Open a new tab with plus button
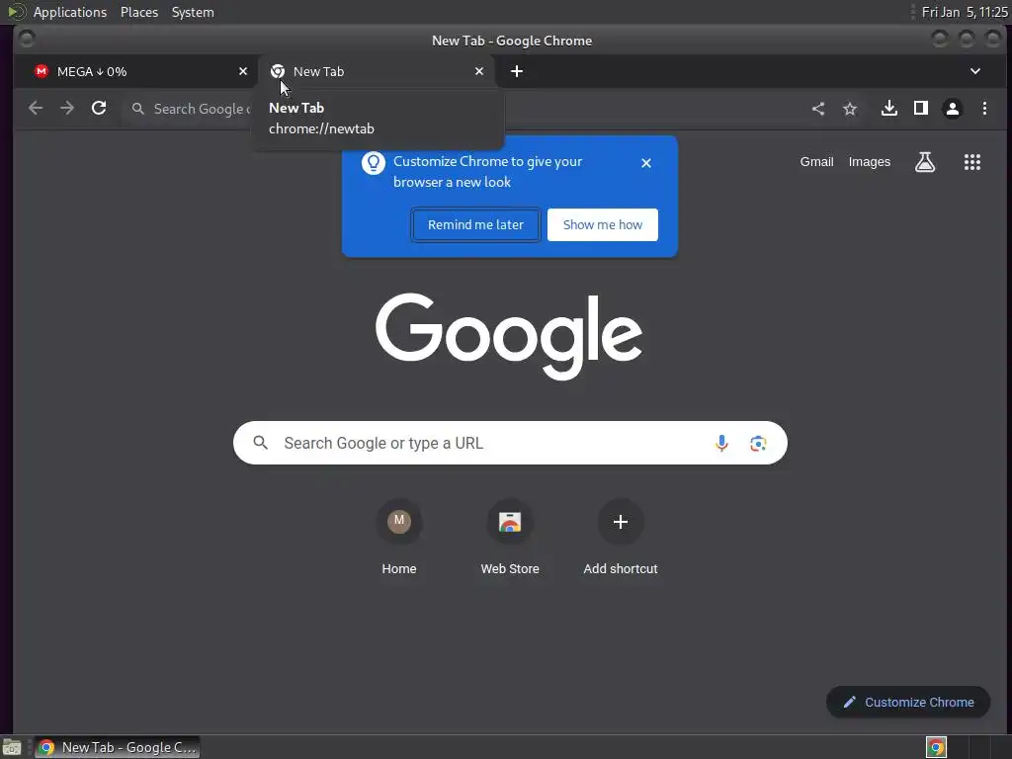This screenshot has width=1012, height=759. pos(517,71)
